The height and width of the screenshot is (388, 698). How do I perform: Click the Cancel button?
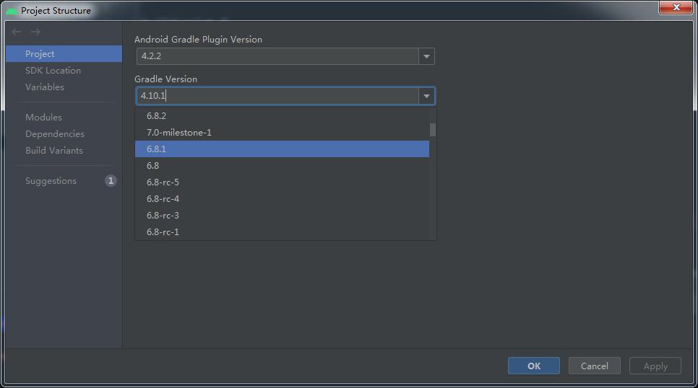pos(594,366)
